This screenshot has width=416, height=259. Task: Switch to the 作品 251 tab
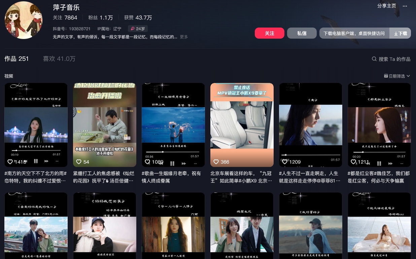click(x=16, y=59)
